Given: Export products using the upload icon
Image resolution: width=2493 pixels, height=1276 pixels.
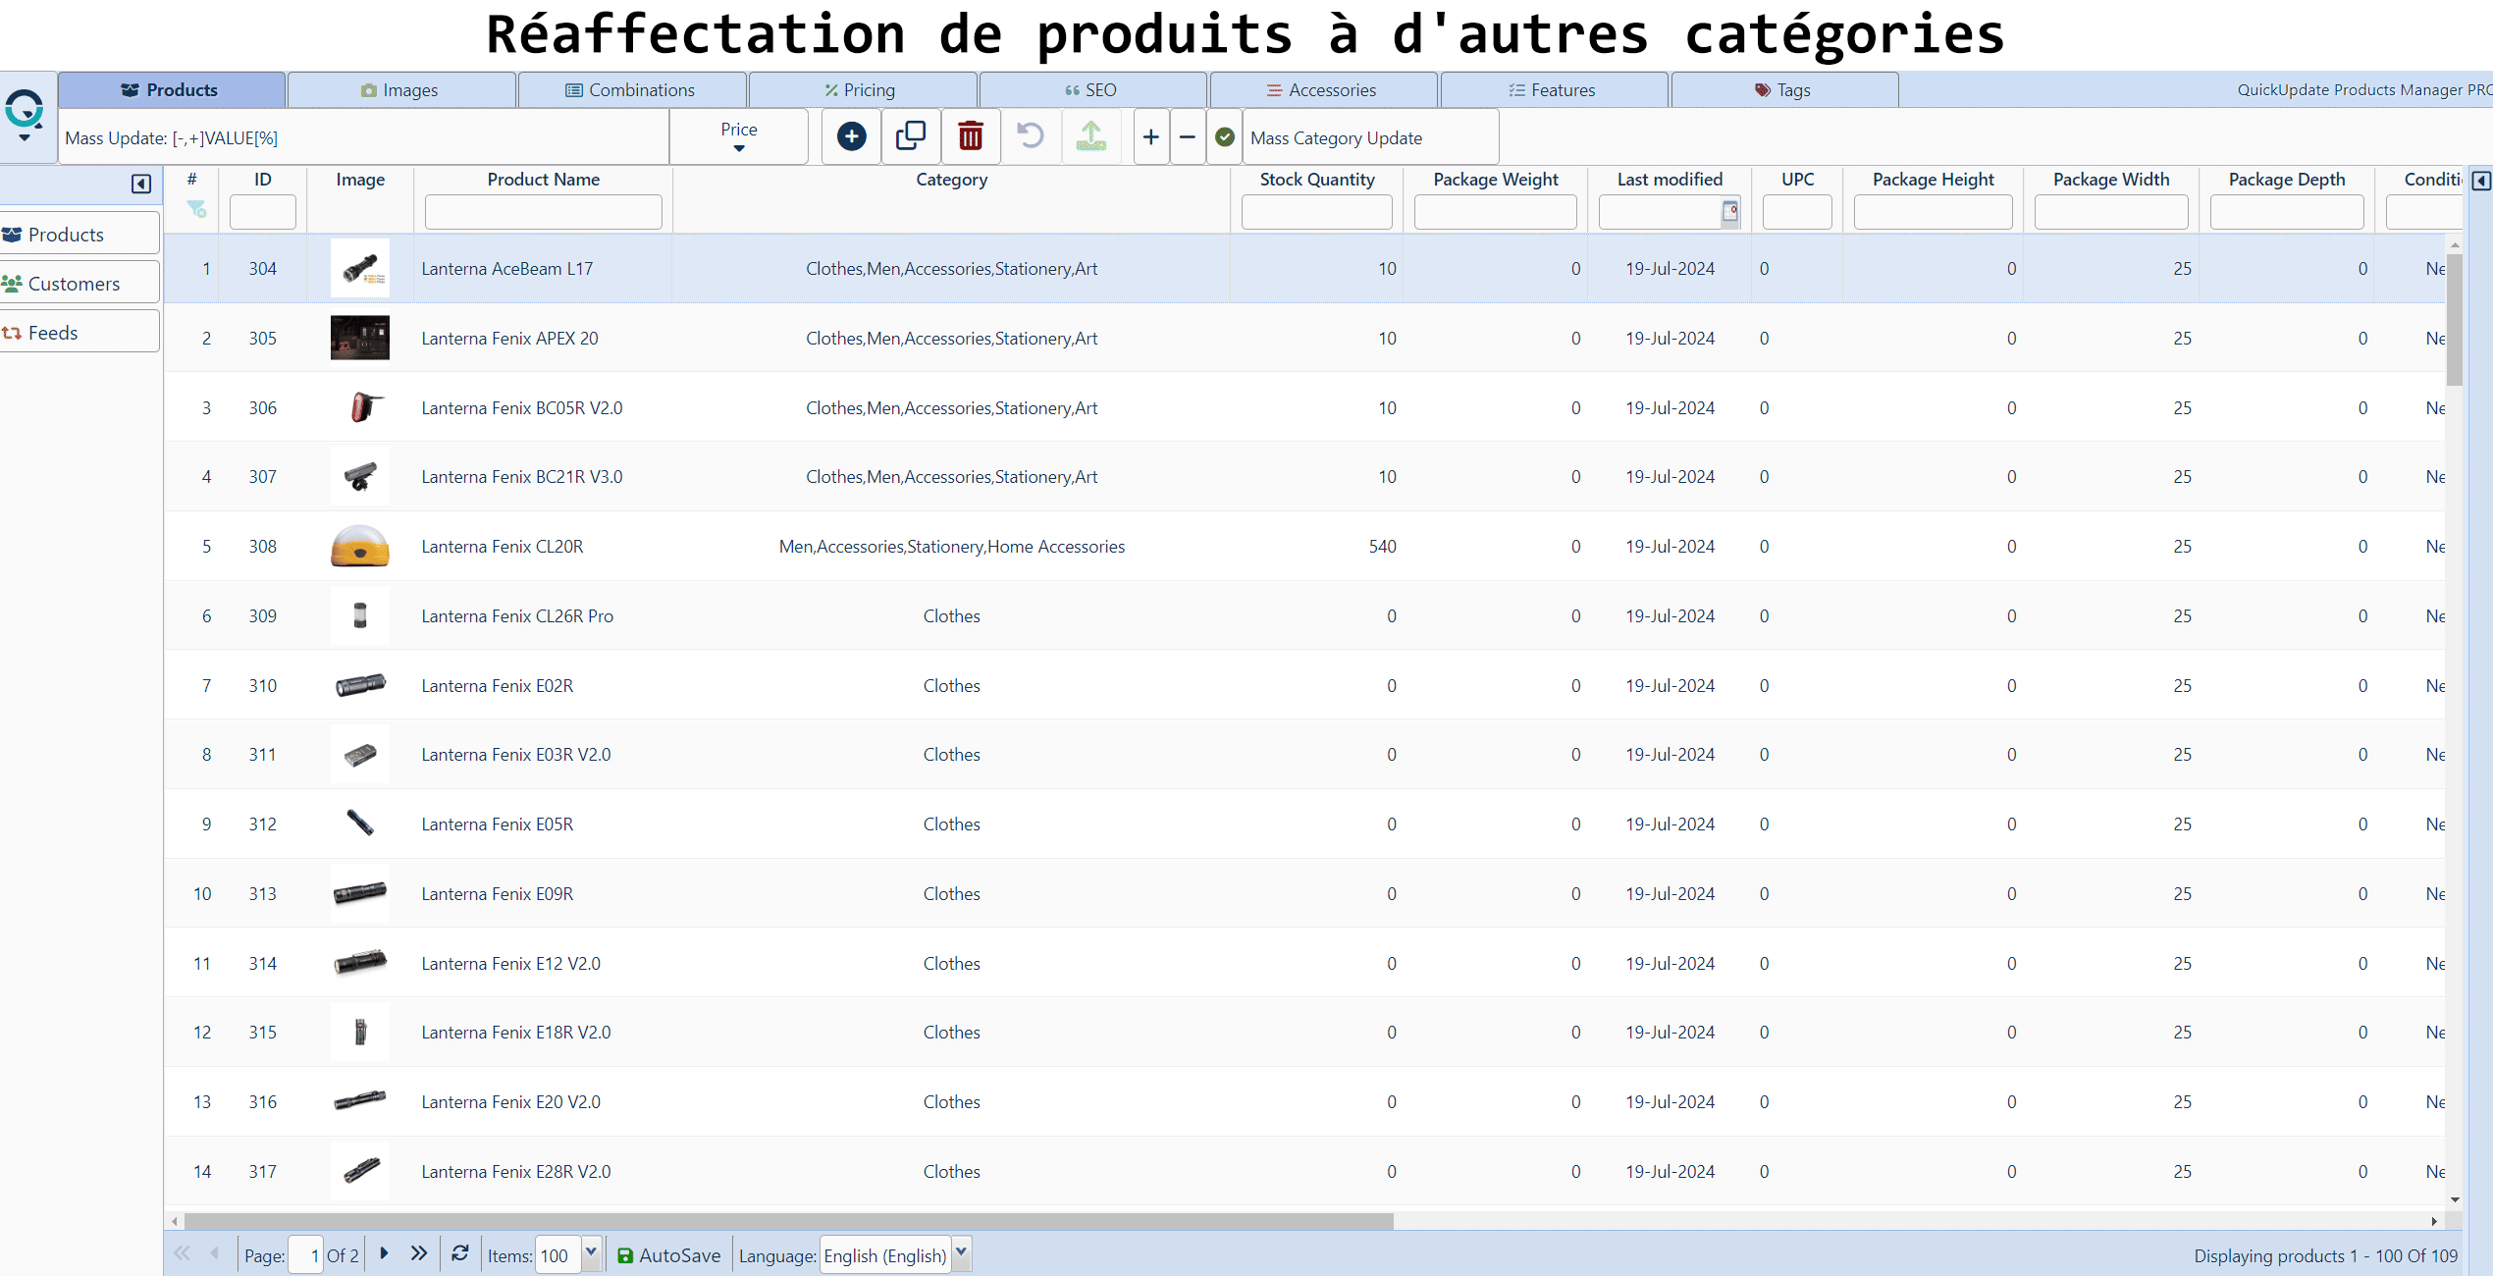Looking at the screenshot, I should 1089,136.
